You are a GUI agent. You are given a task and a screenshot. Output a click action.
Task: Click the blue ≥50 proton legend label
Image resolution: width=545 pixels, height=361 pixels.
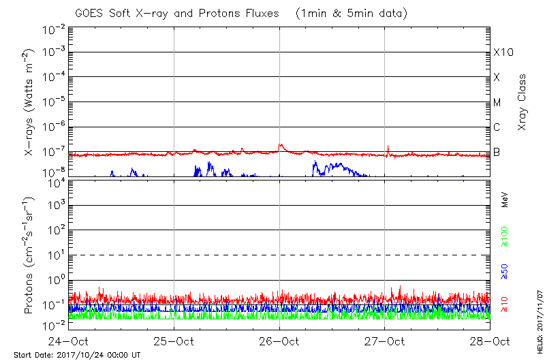[x=505, y=271]
